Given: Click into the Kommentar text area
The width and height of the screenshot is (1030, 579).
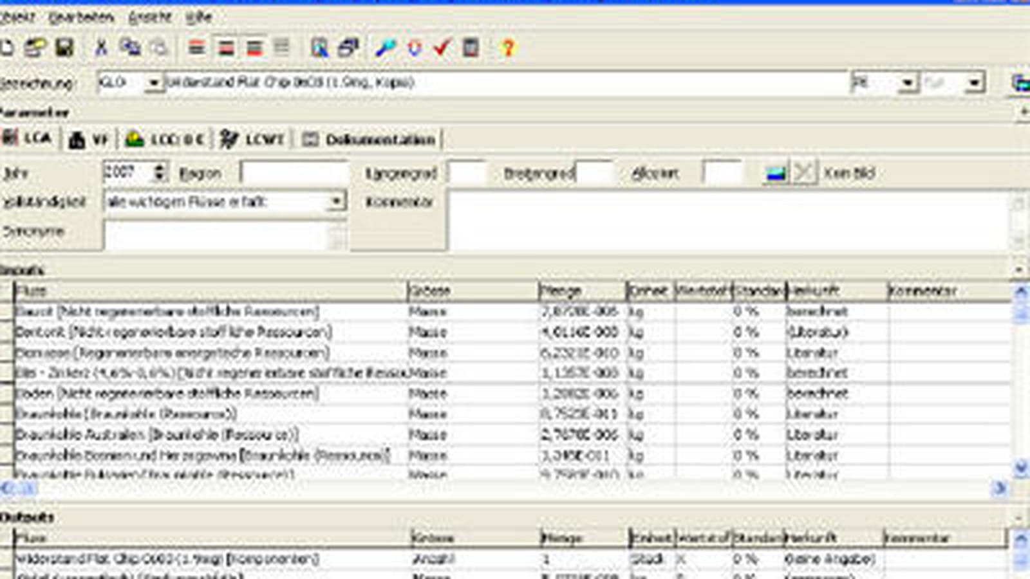Looking at the screenshot, I should point(728,221).
